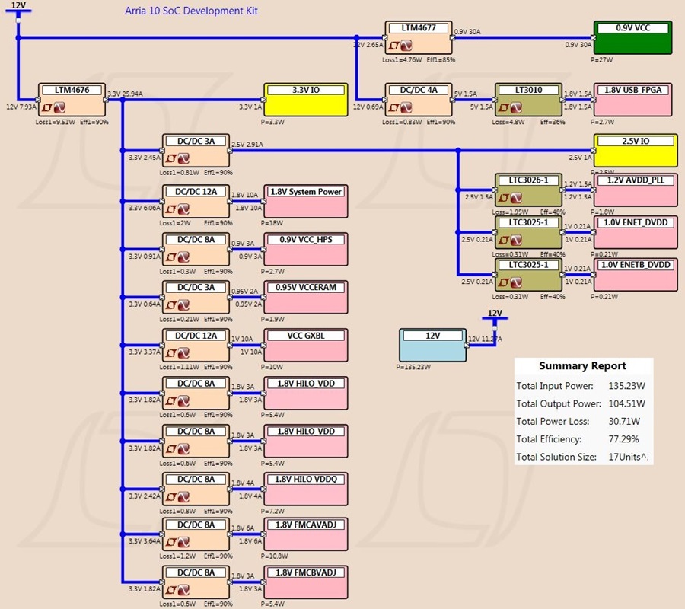Click the LT logo icon in the LTM4676 block
Screen dimensions: 685x609
click(47, 107)
